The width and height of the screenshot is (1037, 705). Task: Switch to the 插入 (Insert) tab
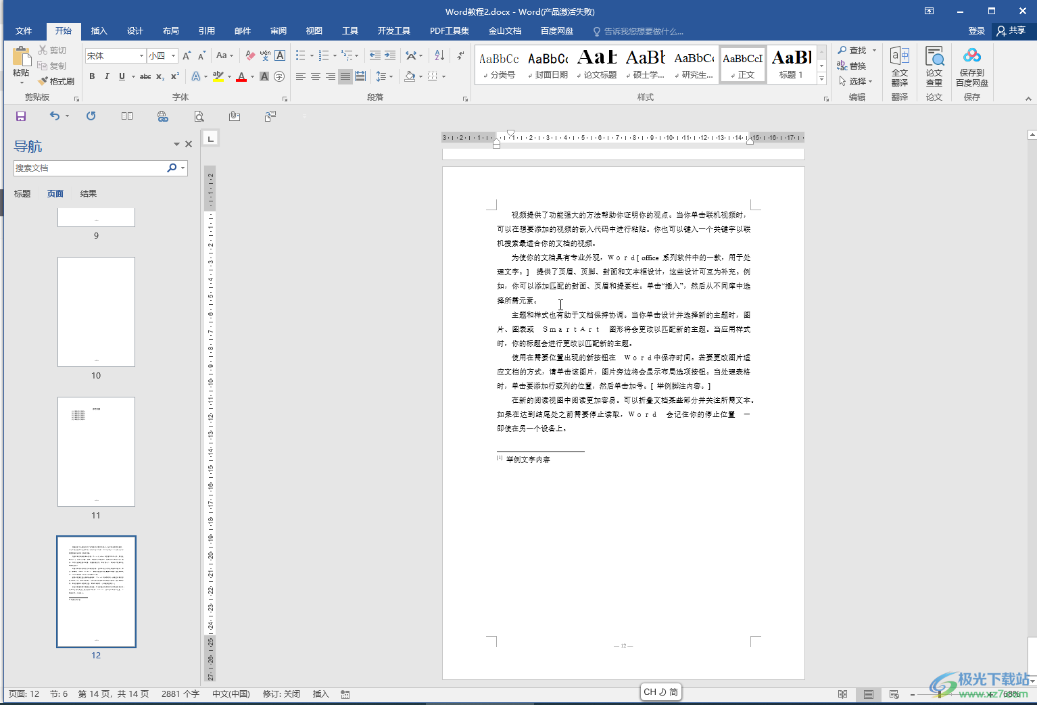pos(99,31)
